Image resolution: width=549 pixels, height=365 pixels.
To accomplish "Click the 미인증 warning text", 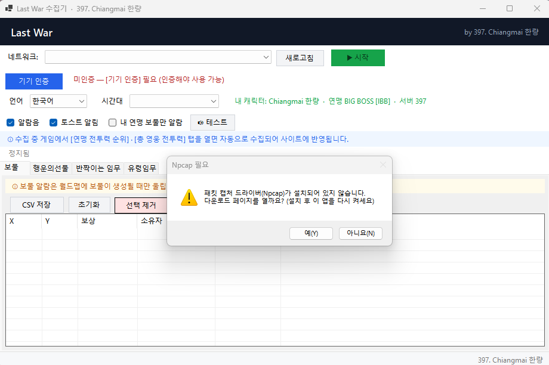I will pyautogui.click(x=149, y=80).
